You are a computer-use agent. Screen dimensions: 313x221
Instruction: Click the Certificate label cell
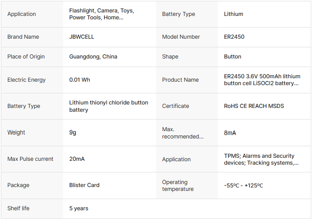pyautogui.click(x=175, y=106)
